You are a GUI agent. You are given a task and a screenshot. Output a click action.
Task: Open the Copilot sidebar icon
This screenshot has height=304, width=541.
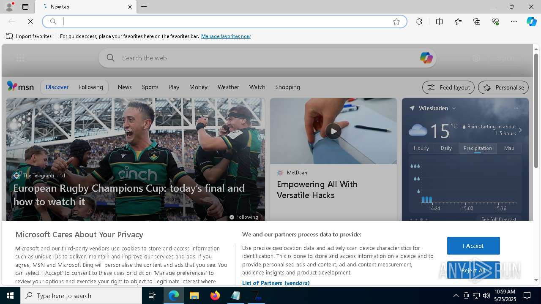[531, 22]
